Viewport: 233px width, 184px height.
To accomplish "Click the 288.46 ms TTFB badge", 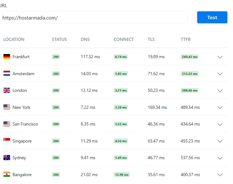I will coord(189,90).
